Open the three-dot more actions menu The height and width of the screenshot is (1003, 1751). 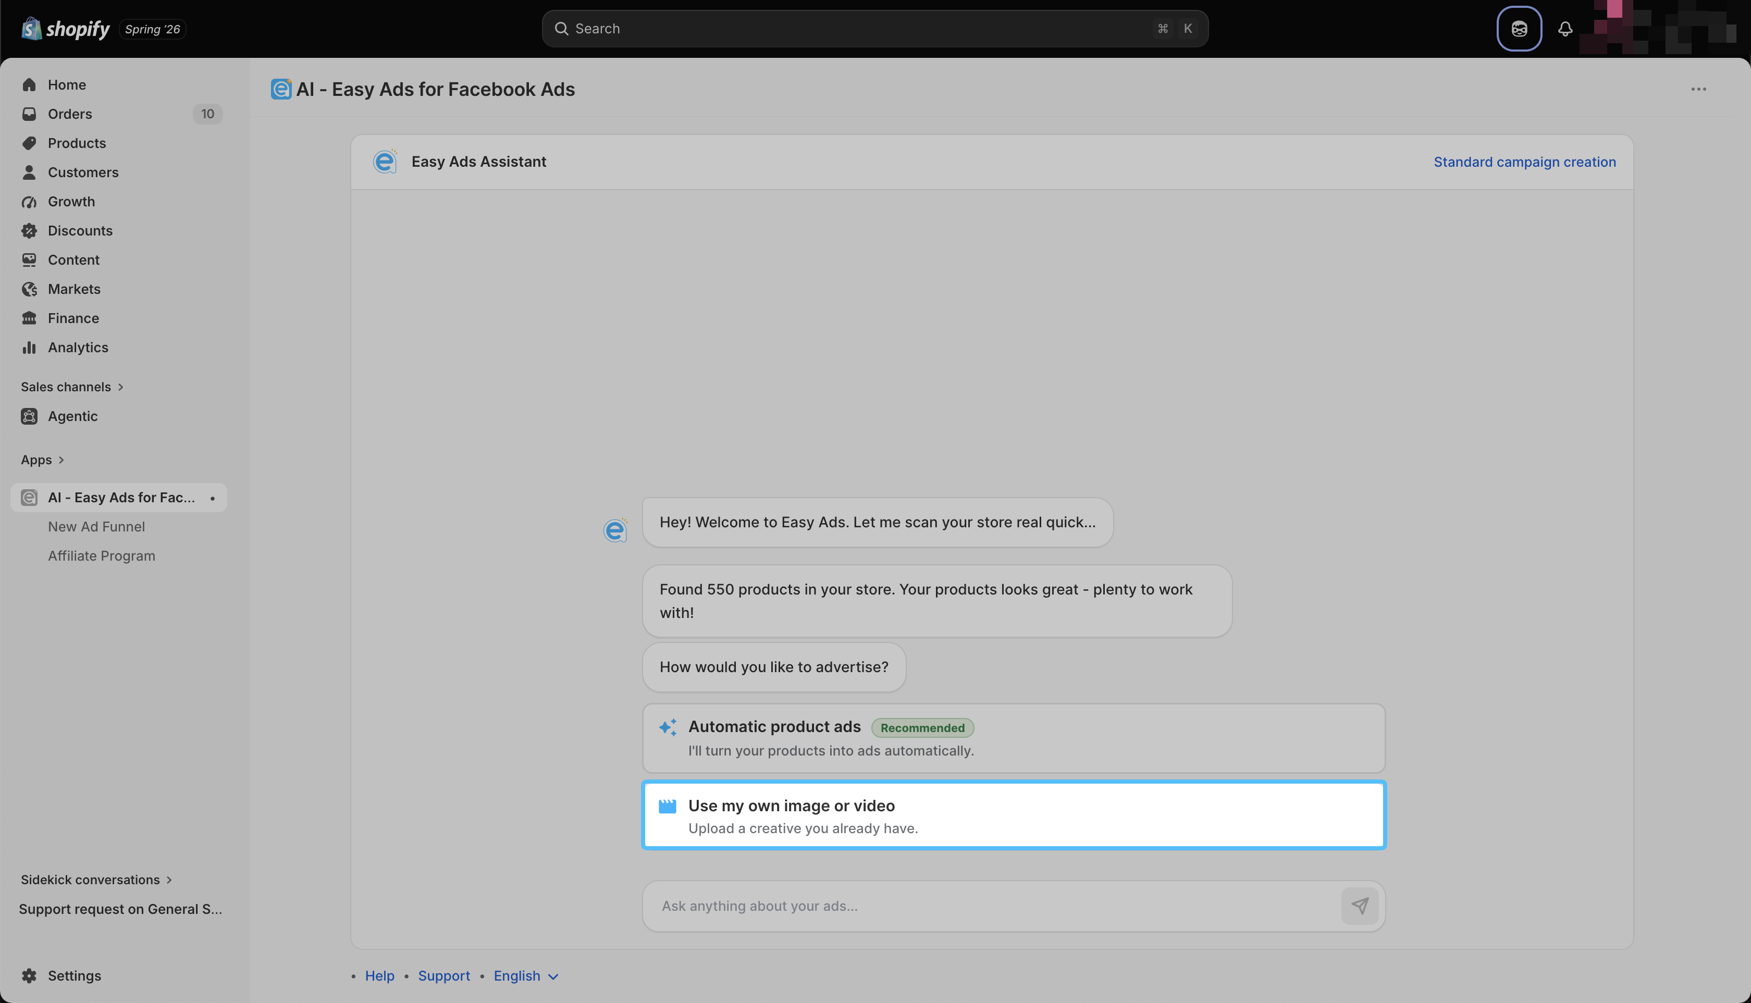tap(1699, 89)
